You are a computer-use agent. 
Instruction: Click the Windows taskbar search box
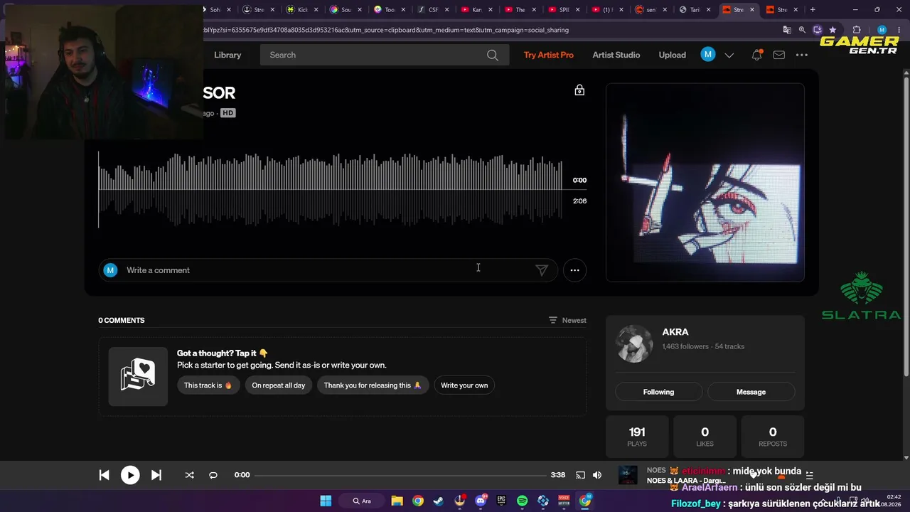point(363,501)
